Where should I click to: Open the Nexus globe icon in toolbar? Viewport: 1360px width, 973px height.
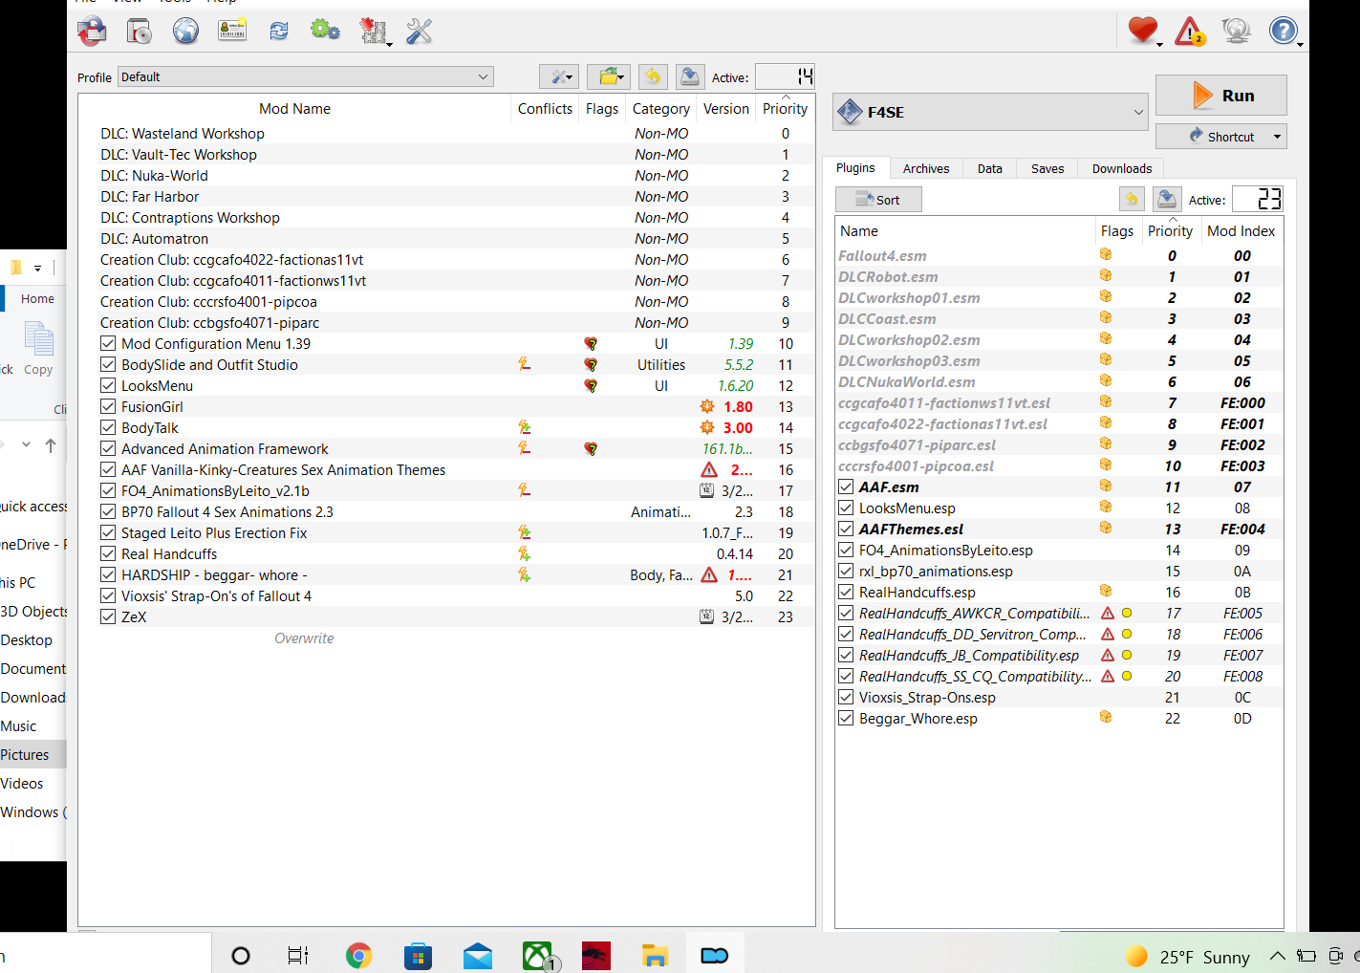pos(185,32)
